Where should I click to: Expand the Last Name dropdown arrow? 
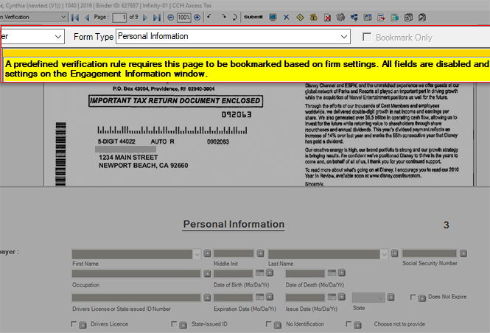click(x=385, y=254)
